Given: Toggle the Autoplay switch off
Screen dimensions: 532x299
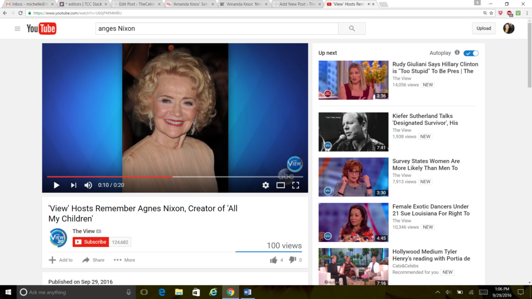Looking at the screenshot, I should coord(471,53).
